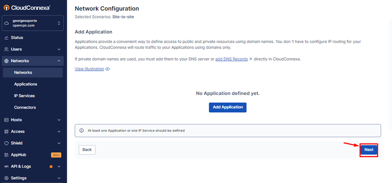392x183 pixels.
Task: Click the AppHub icon in sidebar
Action: coord(7,155)
